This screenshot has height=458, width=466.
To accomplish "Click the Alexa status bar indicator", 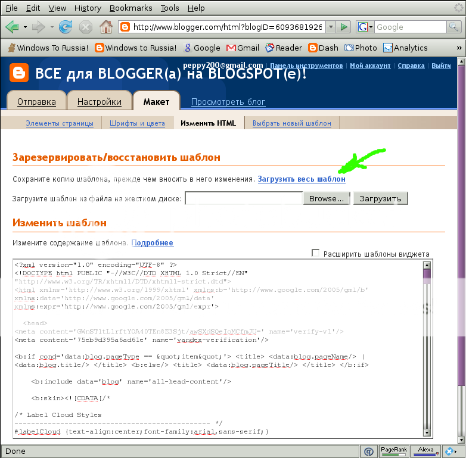I will (425, 451).
